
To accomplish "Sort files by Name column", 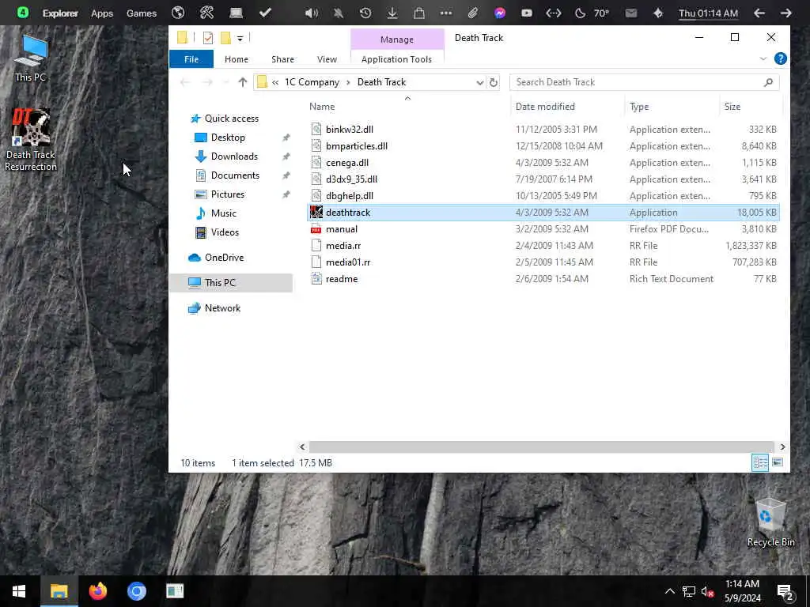I will [322, 107].
